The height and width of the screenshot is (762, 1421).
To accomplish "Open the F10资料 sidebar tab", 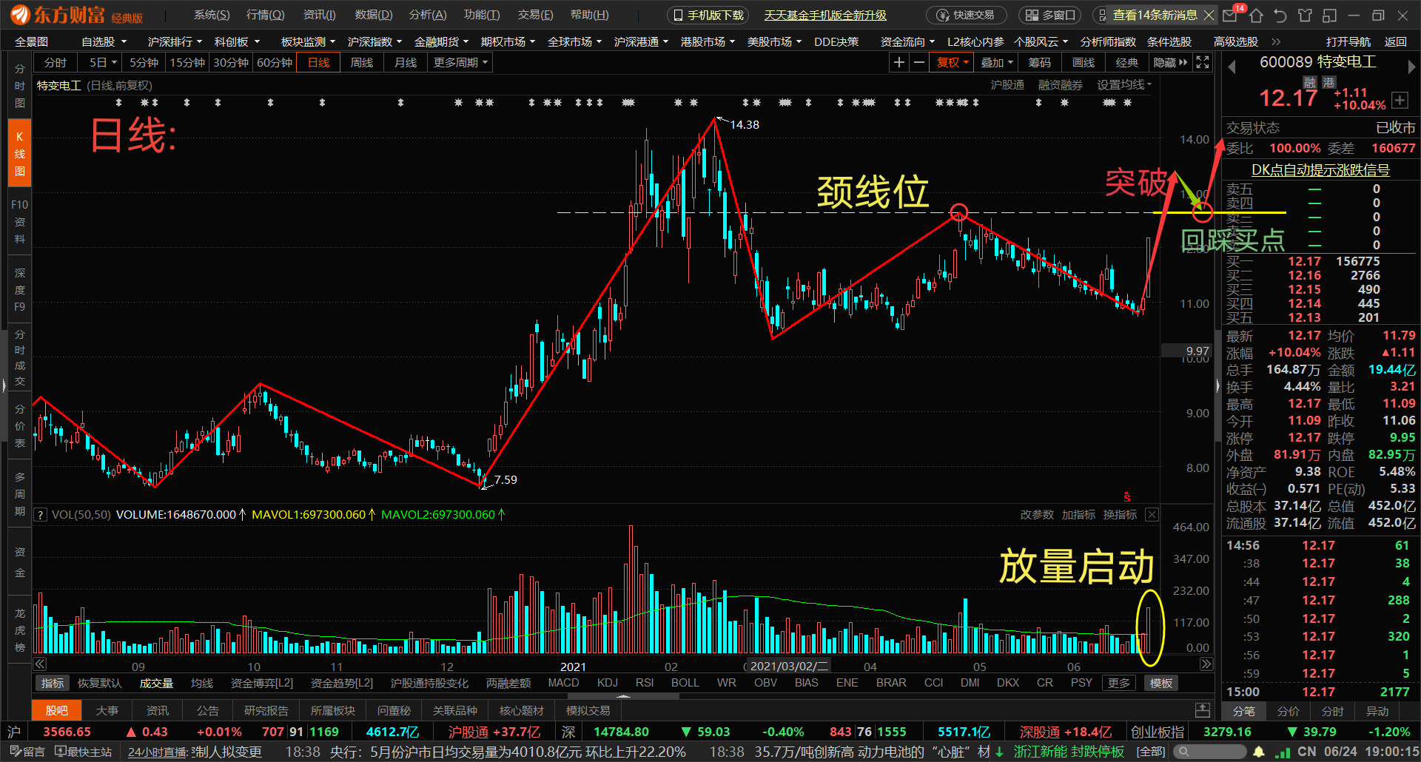I will 20,221.
